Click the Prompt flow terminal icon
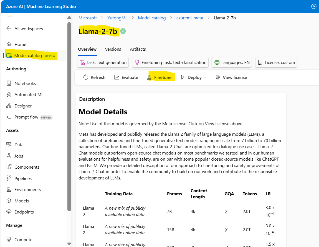 (x=9, y=117)
